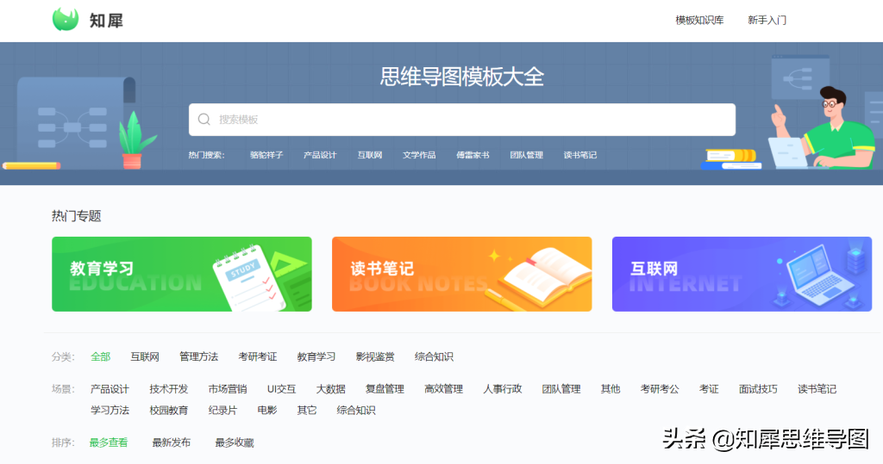Filter scene by 市场营销
883x464 pixels.
(228, 388)
